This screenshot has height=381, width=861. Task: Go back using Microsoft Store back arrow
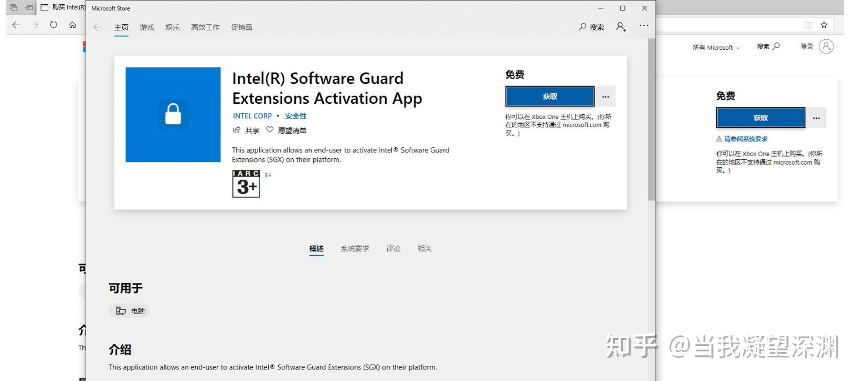click(97, 27)
